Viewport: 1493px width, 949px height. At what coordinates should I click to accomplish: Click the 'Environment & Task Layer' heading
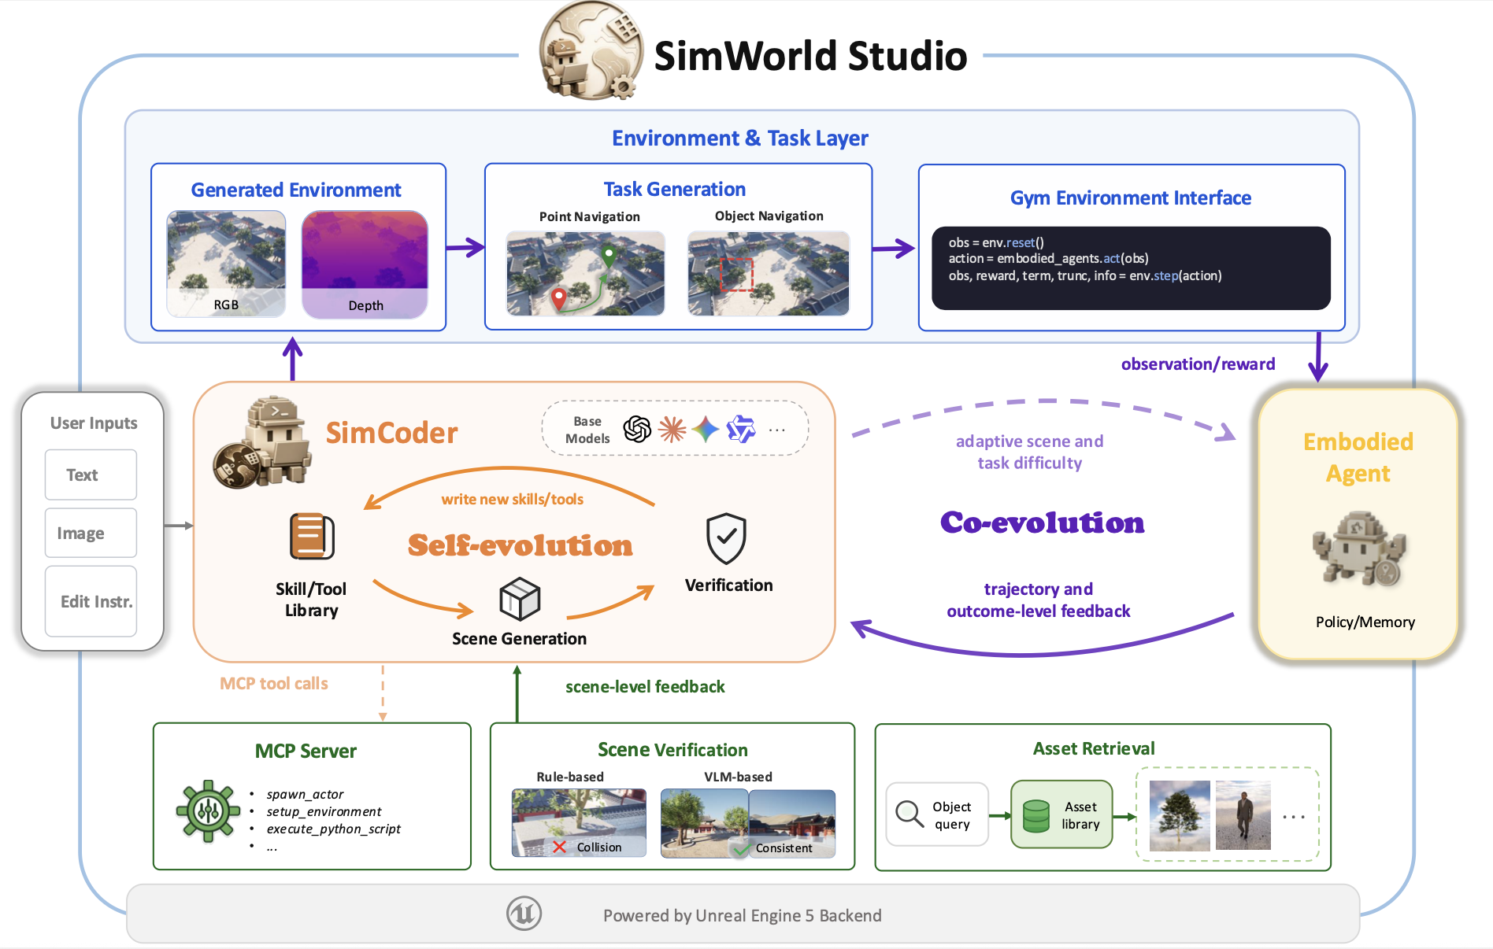click(x=740, y=138)
